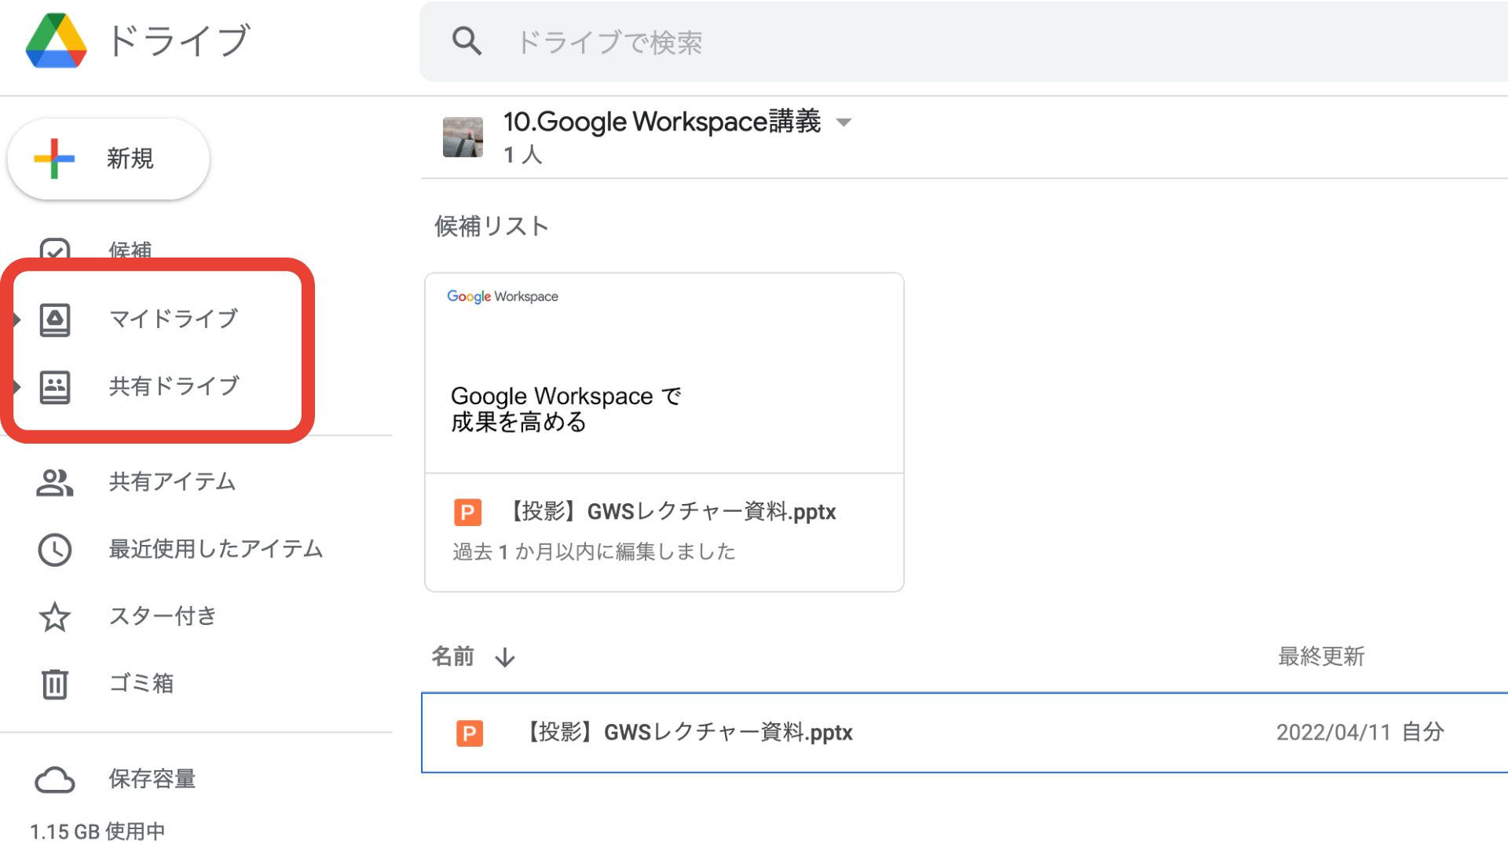Click the 共有アイテム people icon
This screenshot has height=848, width=1508.
coord(55,482)
